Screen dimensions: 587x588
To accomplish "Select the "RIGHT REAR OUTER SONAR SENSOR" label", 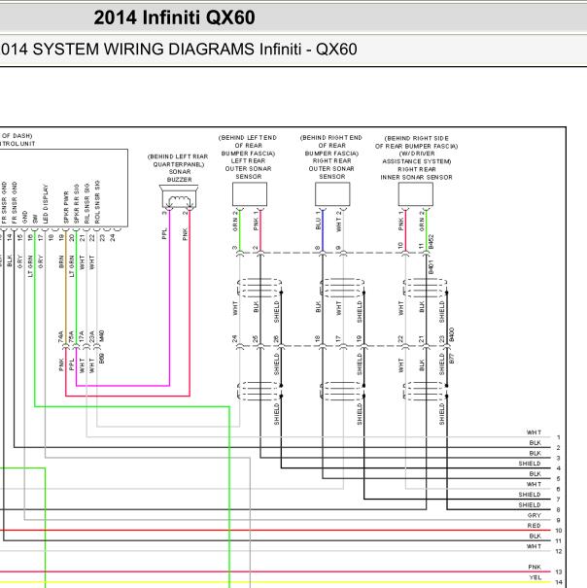I will (x=331, y=169).
